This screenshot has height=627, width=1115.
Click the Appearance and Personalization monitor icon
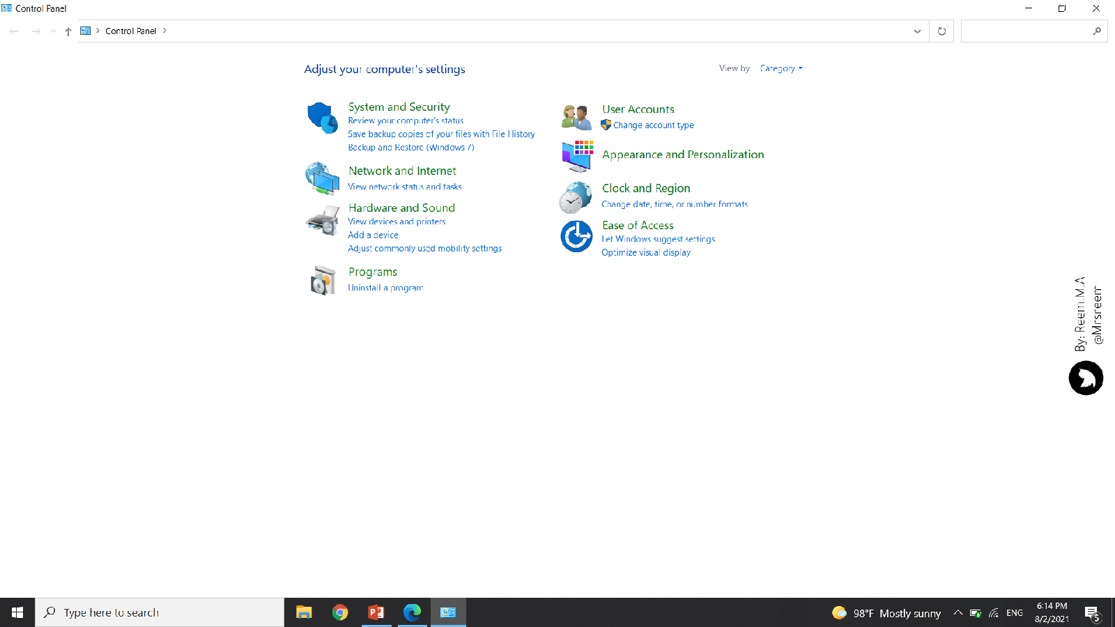tap(577, 156)
